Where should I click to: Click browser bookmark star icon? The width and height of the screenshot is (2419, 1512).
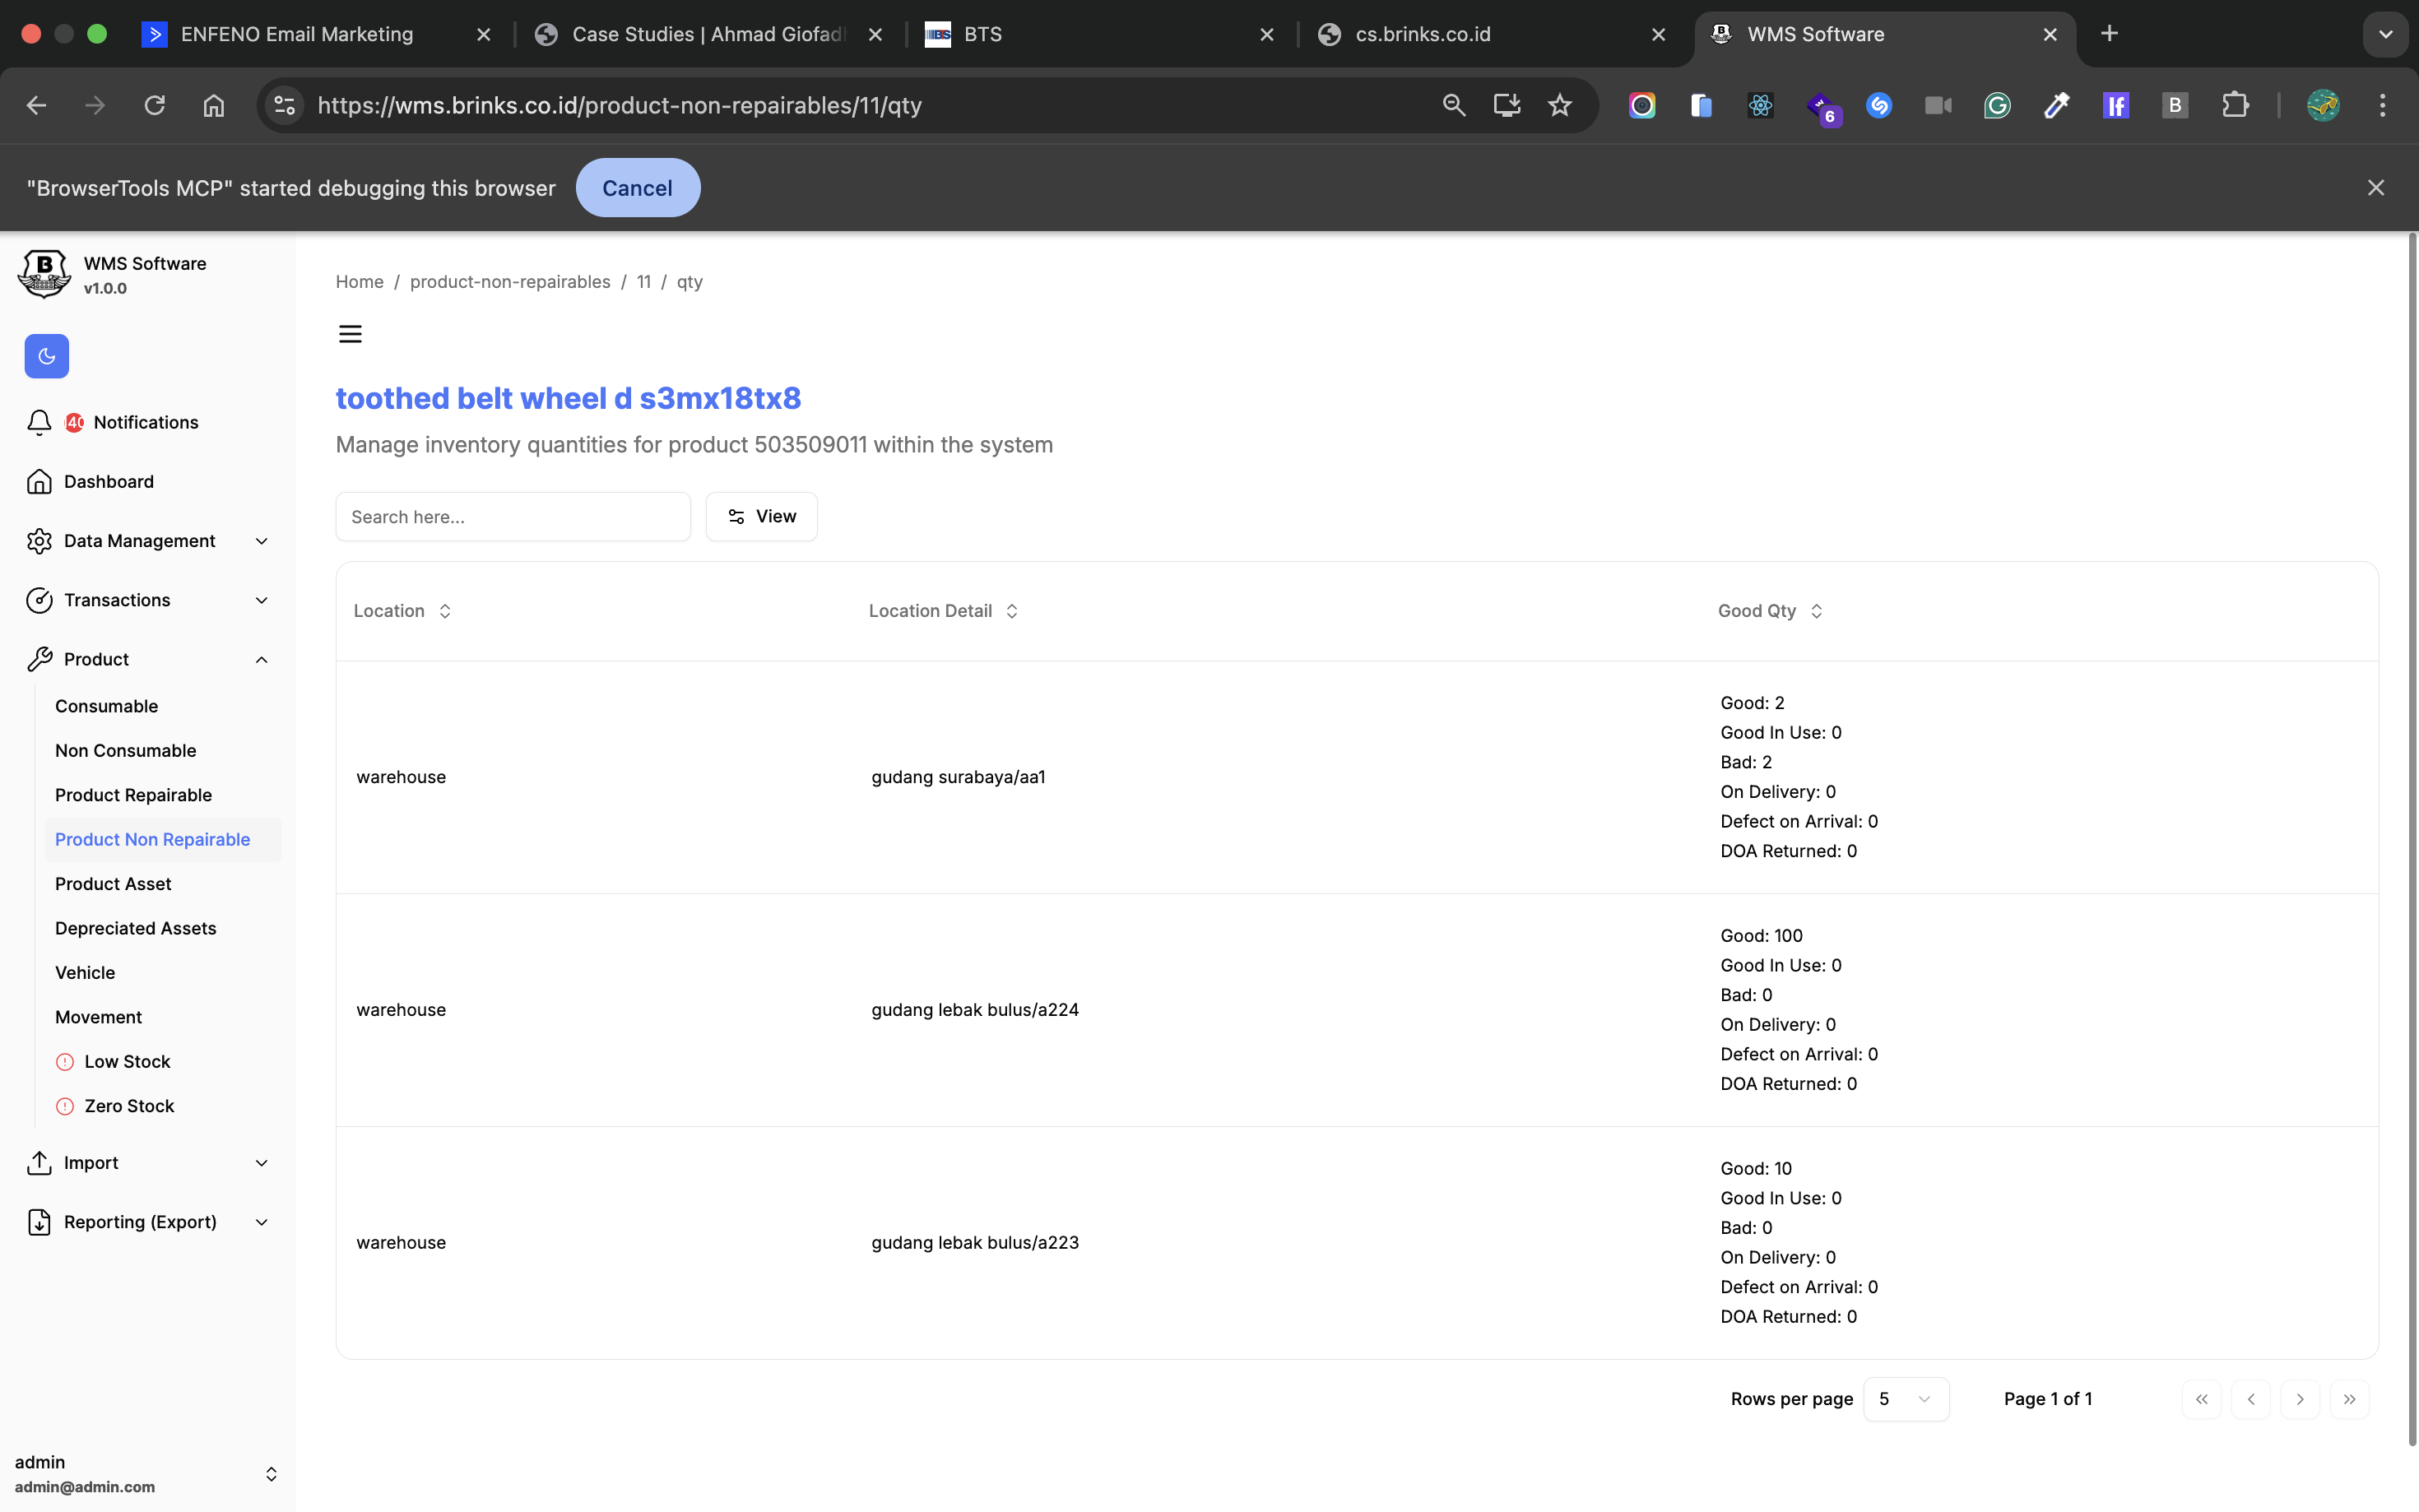[1559, 105]
